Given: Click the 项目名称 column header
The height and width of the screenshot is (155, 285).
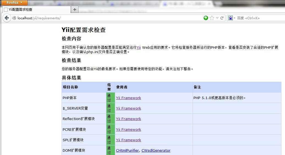Looking at the screenshot, I should [84, 87].
